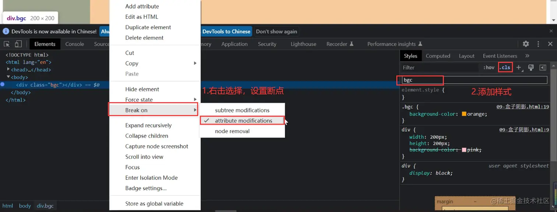The width and height of the screenshot is (557, 212).
Task: Click the new style rule plus icon
Action: point(519,67)
